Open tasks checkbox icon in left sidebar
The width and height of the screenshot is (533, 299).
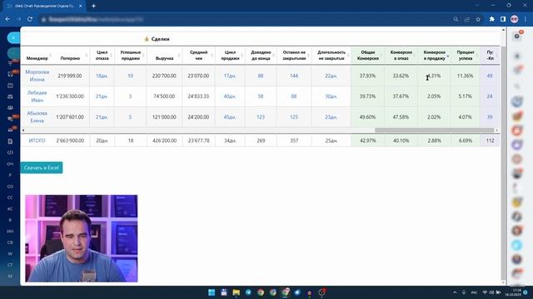[x=10, y=74]
